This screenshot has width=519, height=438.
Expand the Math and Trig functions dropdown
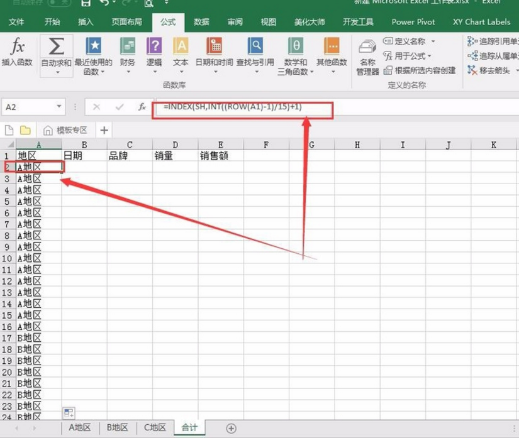[x=312, y=72]
